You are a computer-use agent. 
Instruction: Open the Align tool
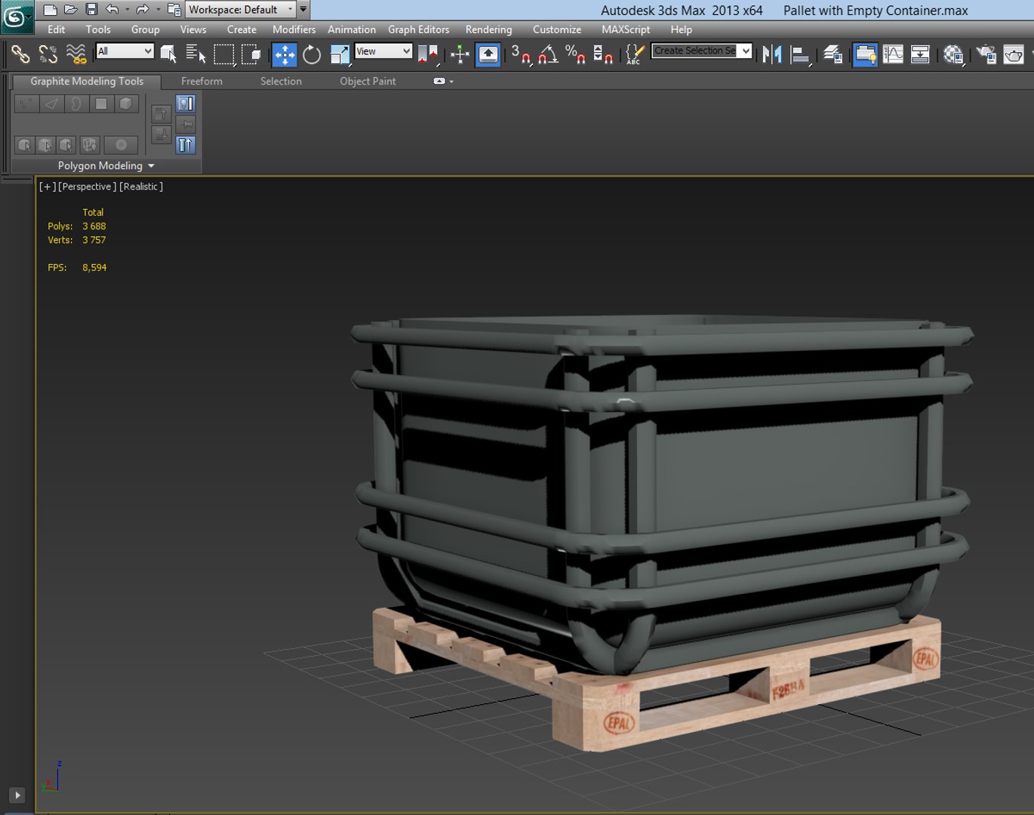pos(800,54)
